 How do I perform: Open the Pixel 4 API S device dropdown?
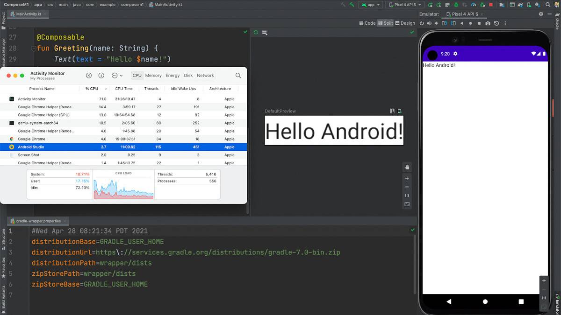coord(405,4)
